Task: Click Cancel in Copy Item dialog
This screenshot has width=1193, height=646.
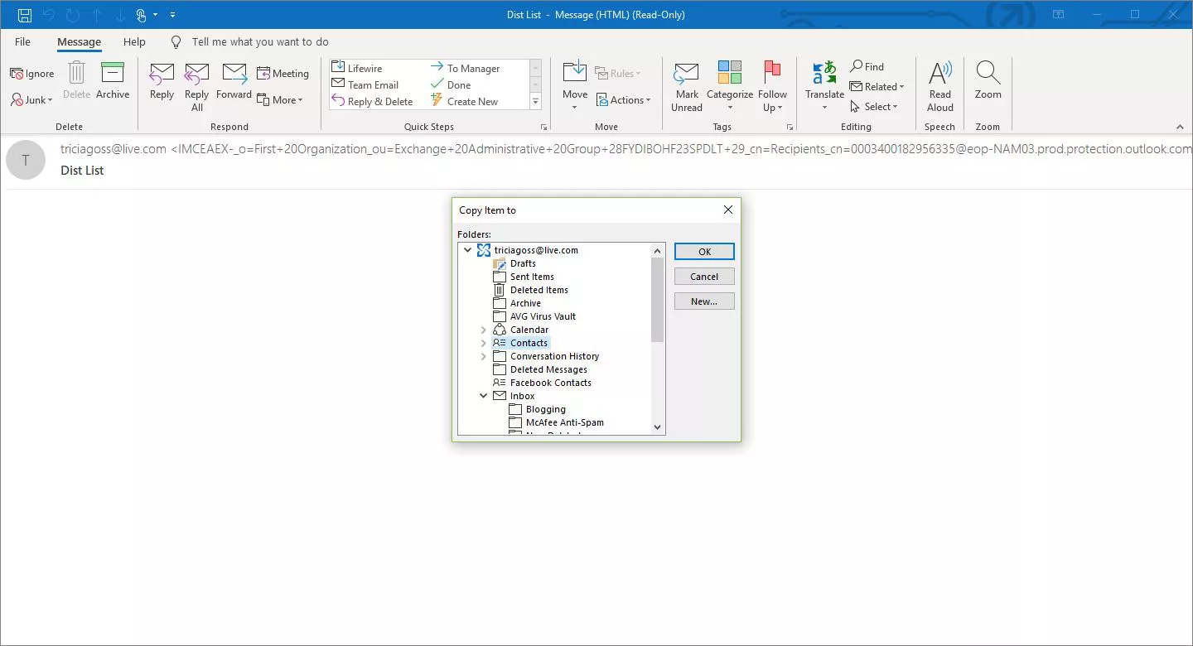Action: pos(704,277)
